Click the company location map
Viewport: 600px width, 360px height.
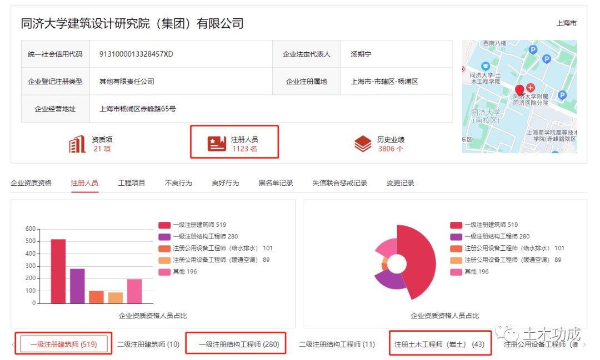coord(519,97)
